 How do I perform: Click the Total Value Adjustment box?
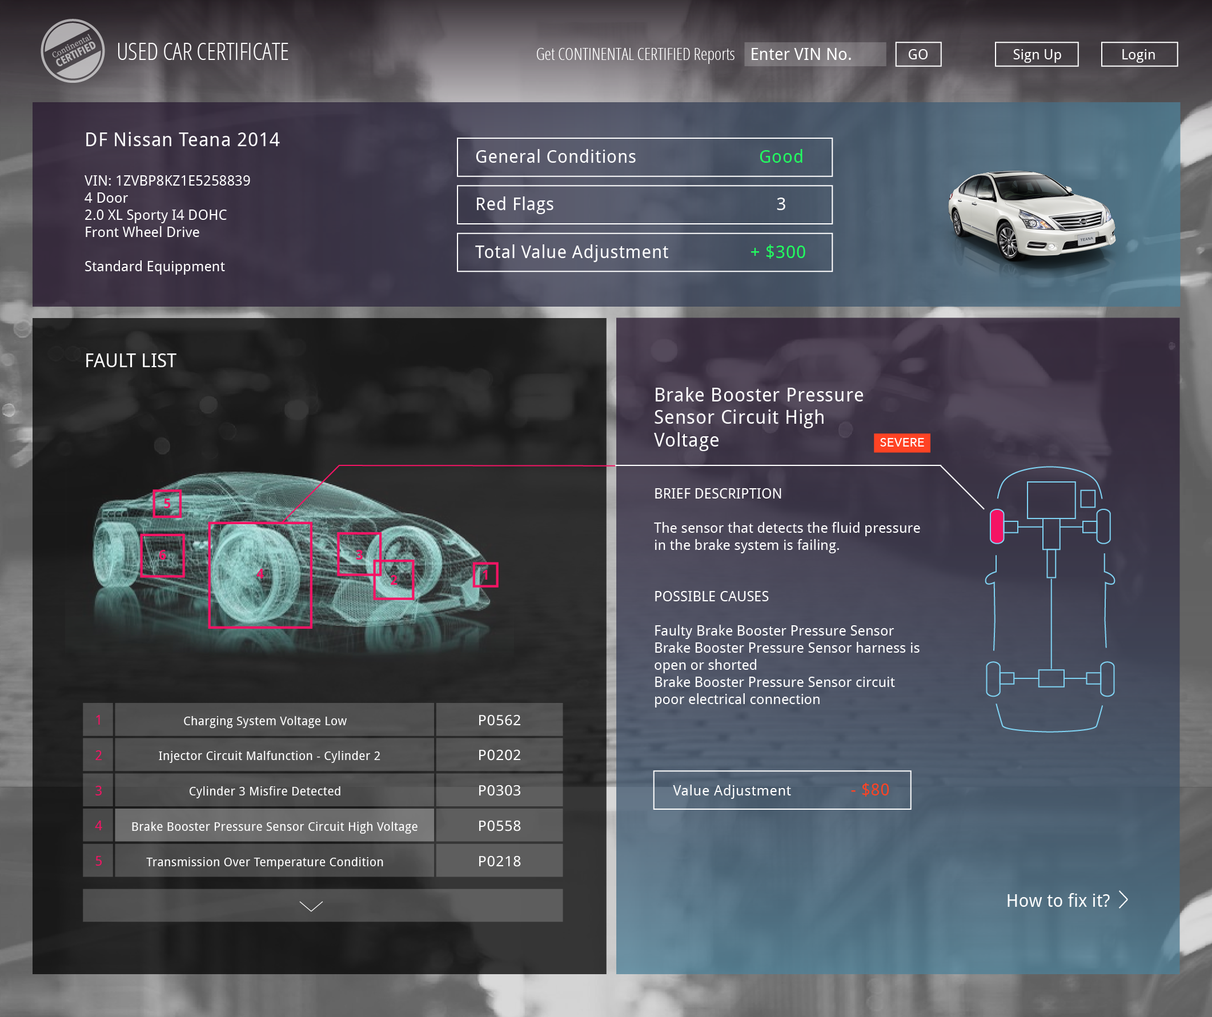[x=645, y=252]
